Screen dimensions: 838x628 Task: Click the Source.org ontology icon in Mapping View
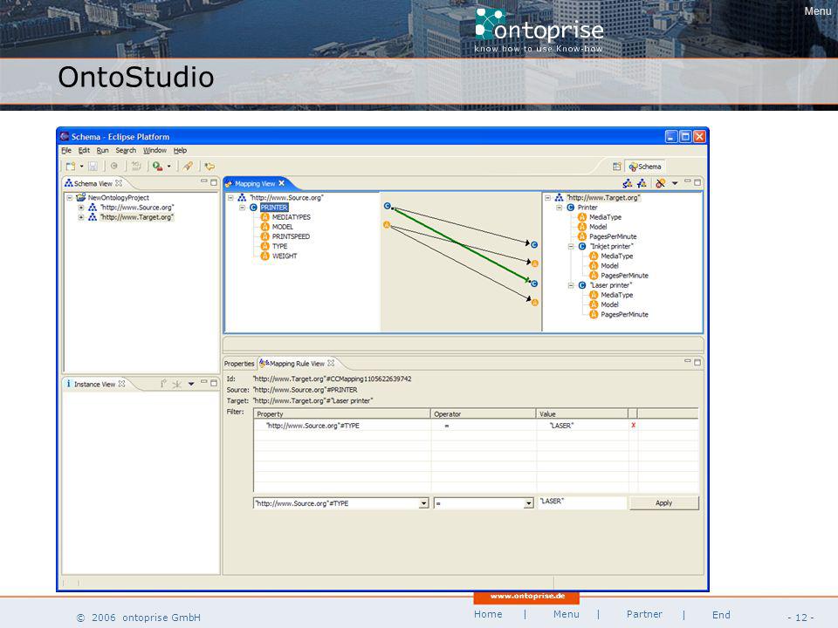click(x=242, y=198)
